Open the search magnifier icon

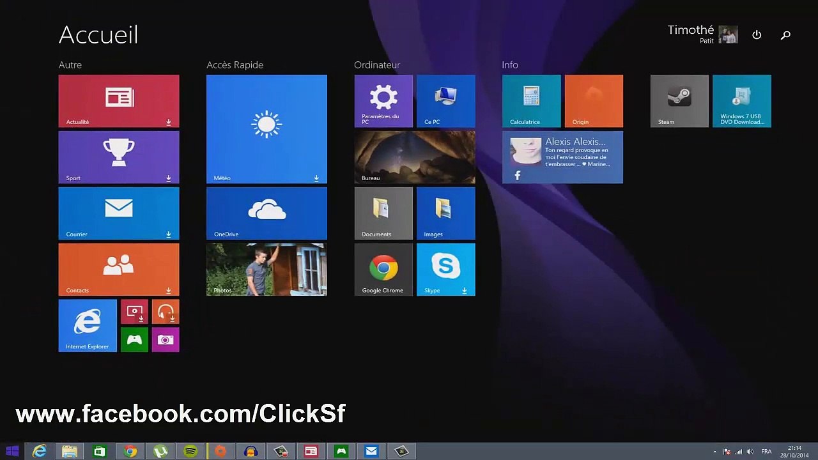tap(786, 35)
